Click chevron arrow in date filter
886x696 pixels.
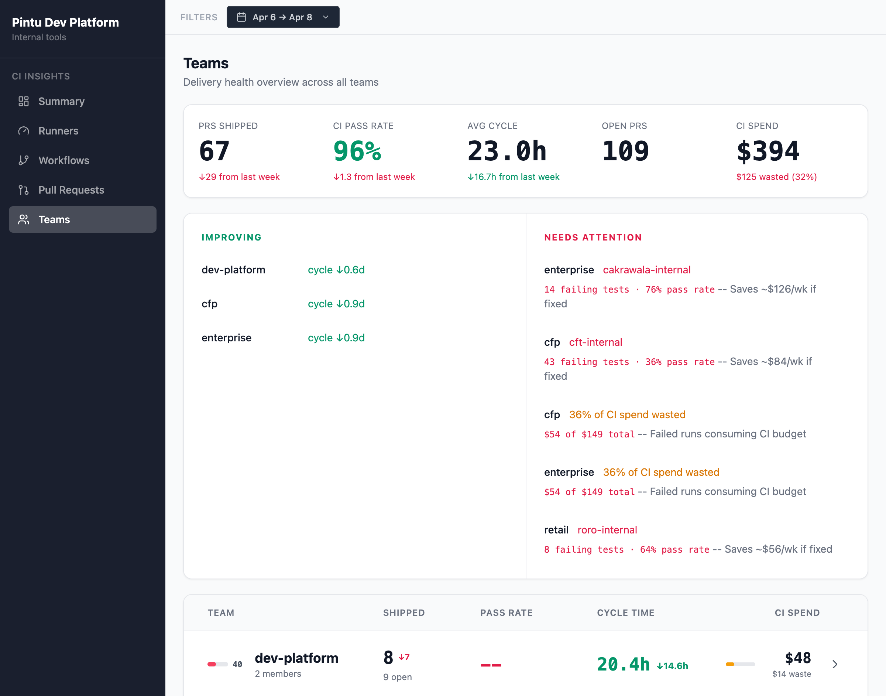325,17
